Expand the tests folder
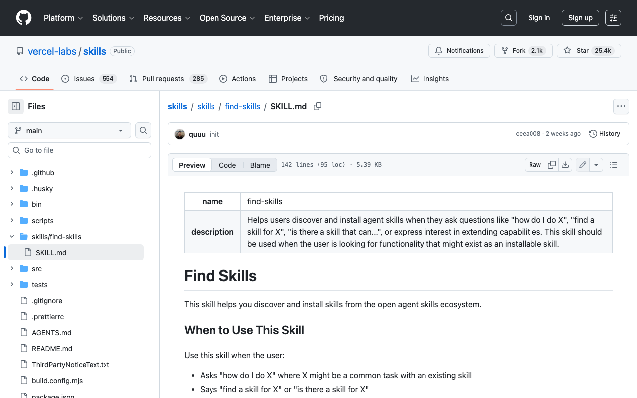637x398 pixels. pos(12,285)
